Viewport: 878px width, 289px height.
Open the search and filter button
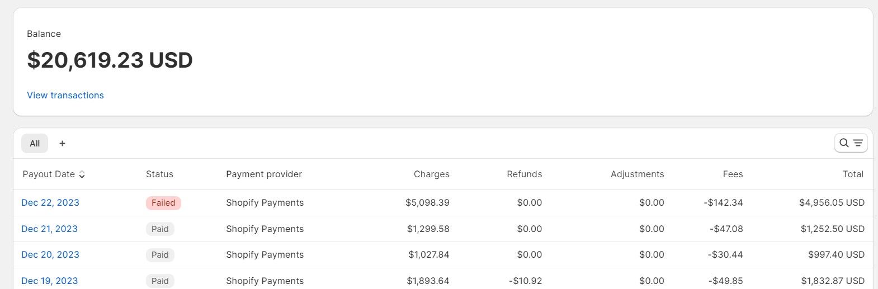point(851,143)
